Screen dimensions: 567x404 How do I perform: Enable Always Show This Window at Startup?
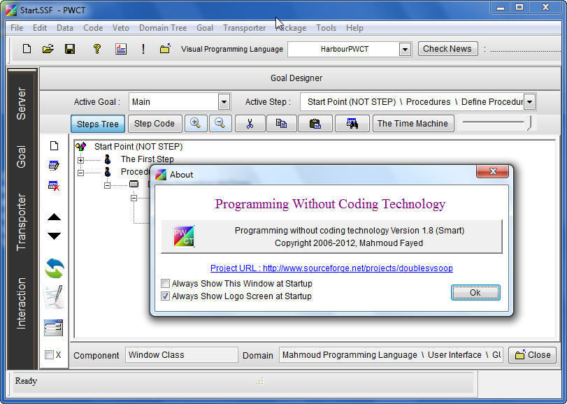tap(166, 284)
